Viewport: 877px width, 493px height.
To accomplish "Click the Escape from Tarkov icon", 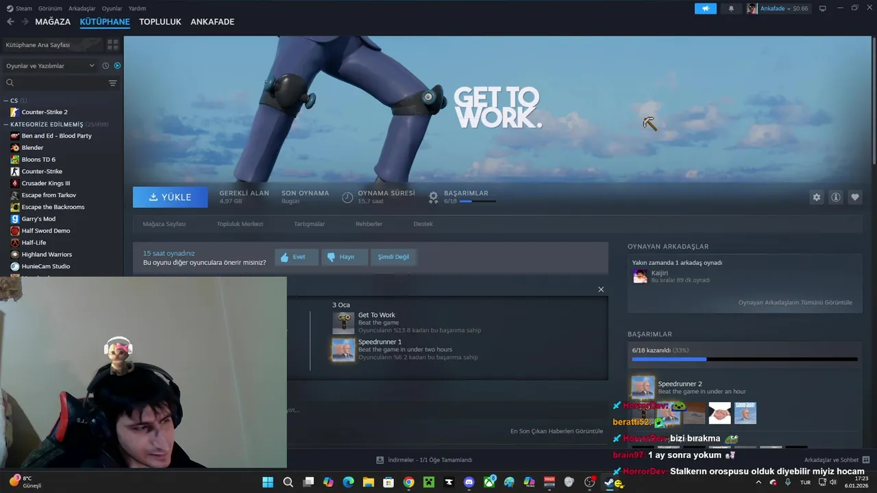I will (15, 195).
